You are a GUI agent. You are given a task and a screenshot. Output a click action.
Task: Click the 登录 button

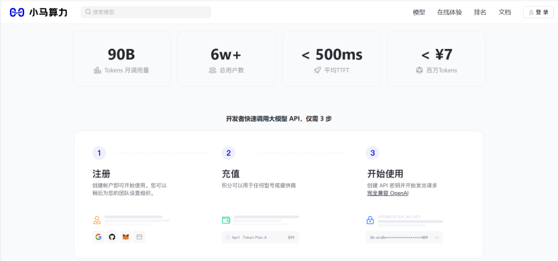(539, 12)
